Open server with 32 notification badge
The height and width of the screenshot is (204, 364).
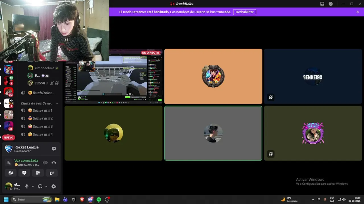point(9,92)
